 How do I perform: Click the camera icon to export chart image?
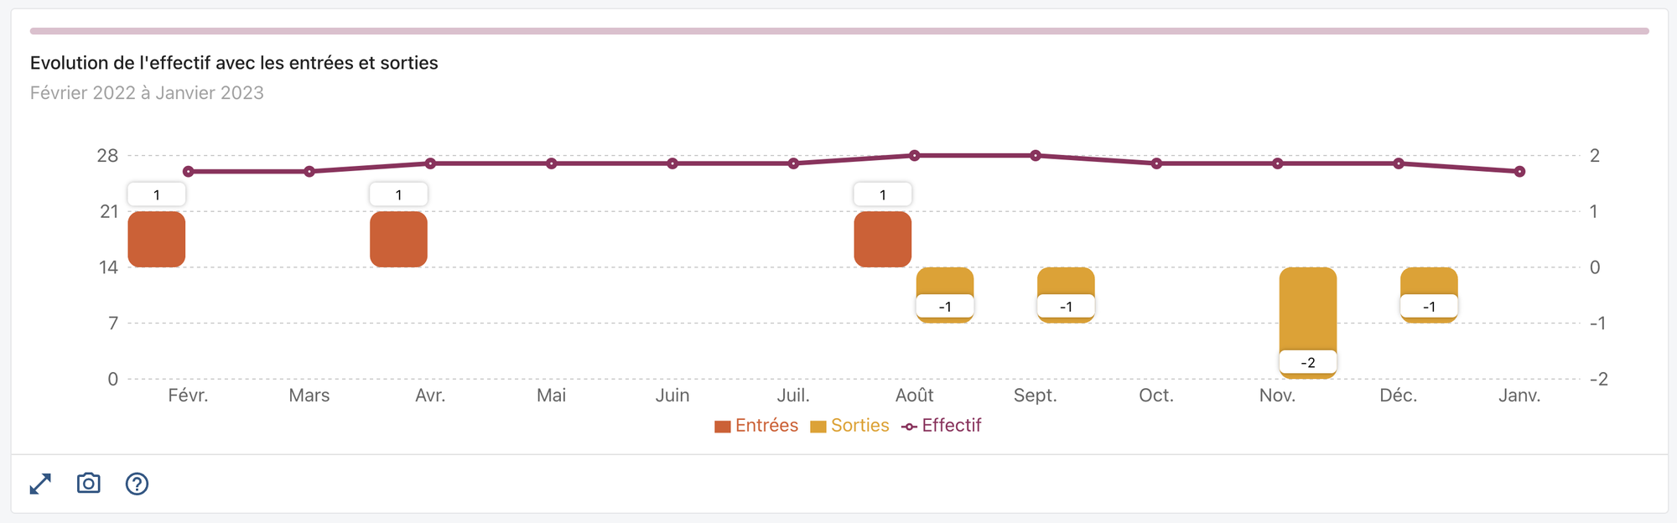(x=87, y=484)
